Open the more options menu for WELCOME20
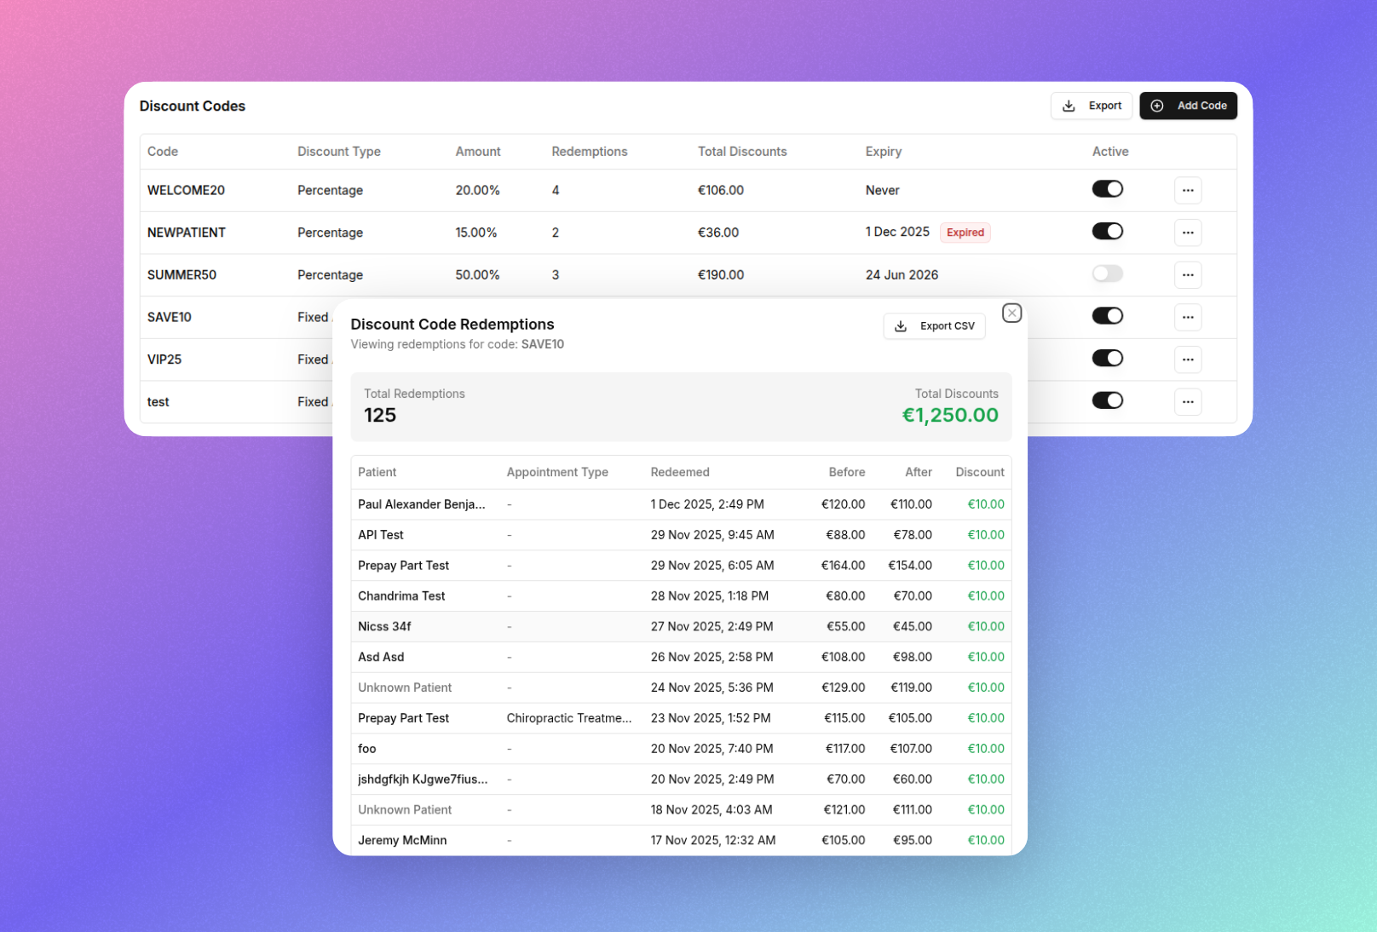This screenshot has height=932, width=1377. click(x=1187, y=190)
